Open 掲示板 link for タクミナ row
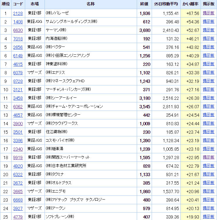This screenshot has height=220, width=217. point(209,174)
